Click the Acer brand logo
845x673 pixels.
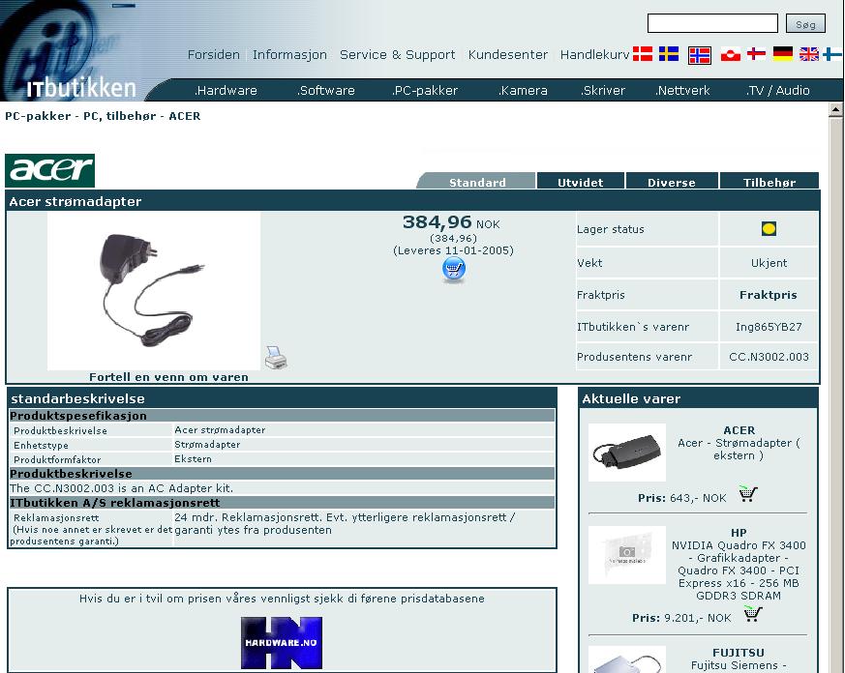click(49, 170)
